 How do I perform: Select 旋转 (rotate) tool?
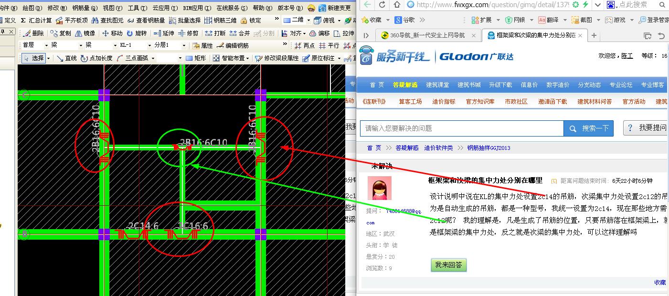(x=137, y=33)
